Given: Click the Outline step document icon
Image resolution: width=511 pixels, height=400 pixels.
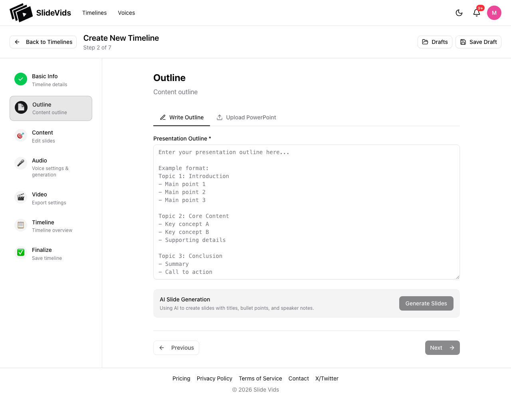Looking at the screenshot, I should point(20,107).
